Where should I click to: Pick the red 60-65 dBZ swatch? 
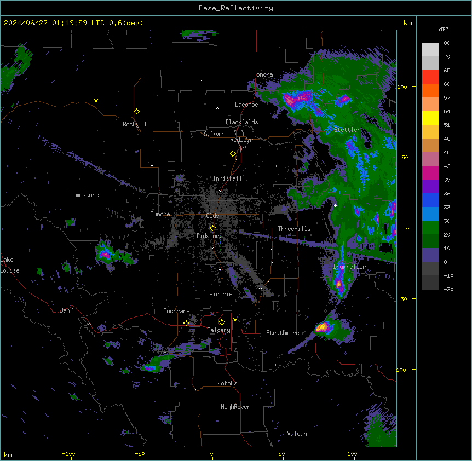[x=430, y=77]
